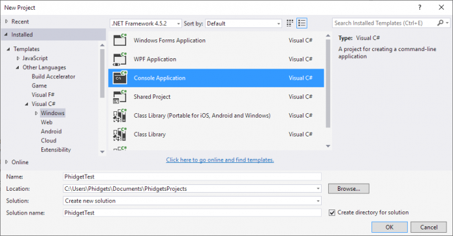Select Game in templates tree

[39, 86]
